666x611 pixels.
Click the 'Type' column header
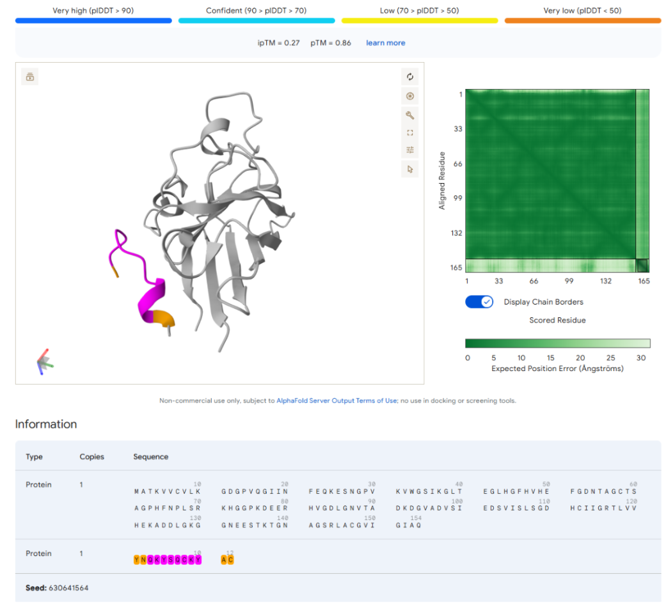point(34,457)
